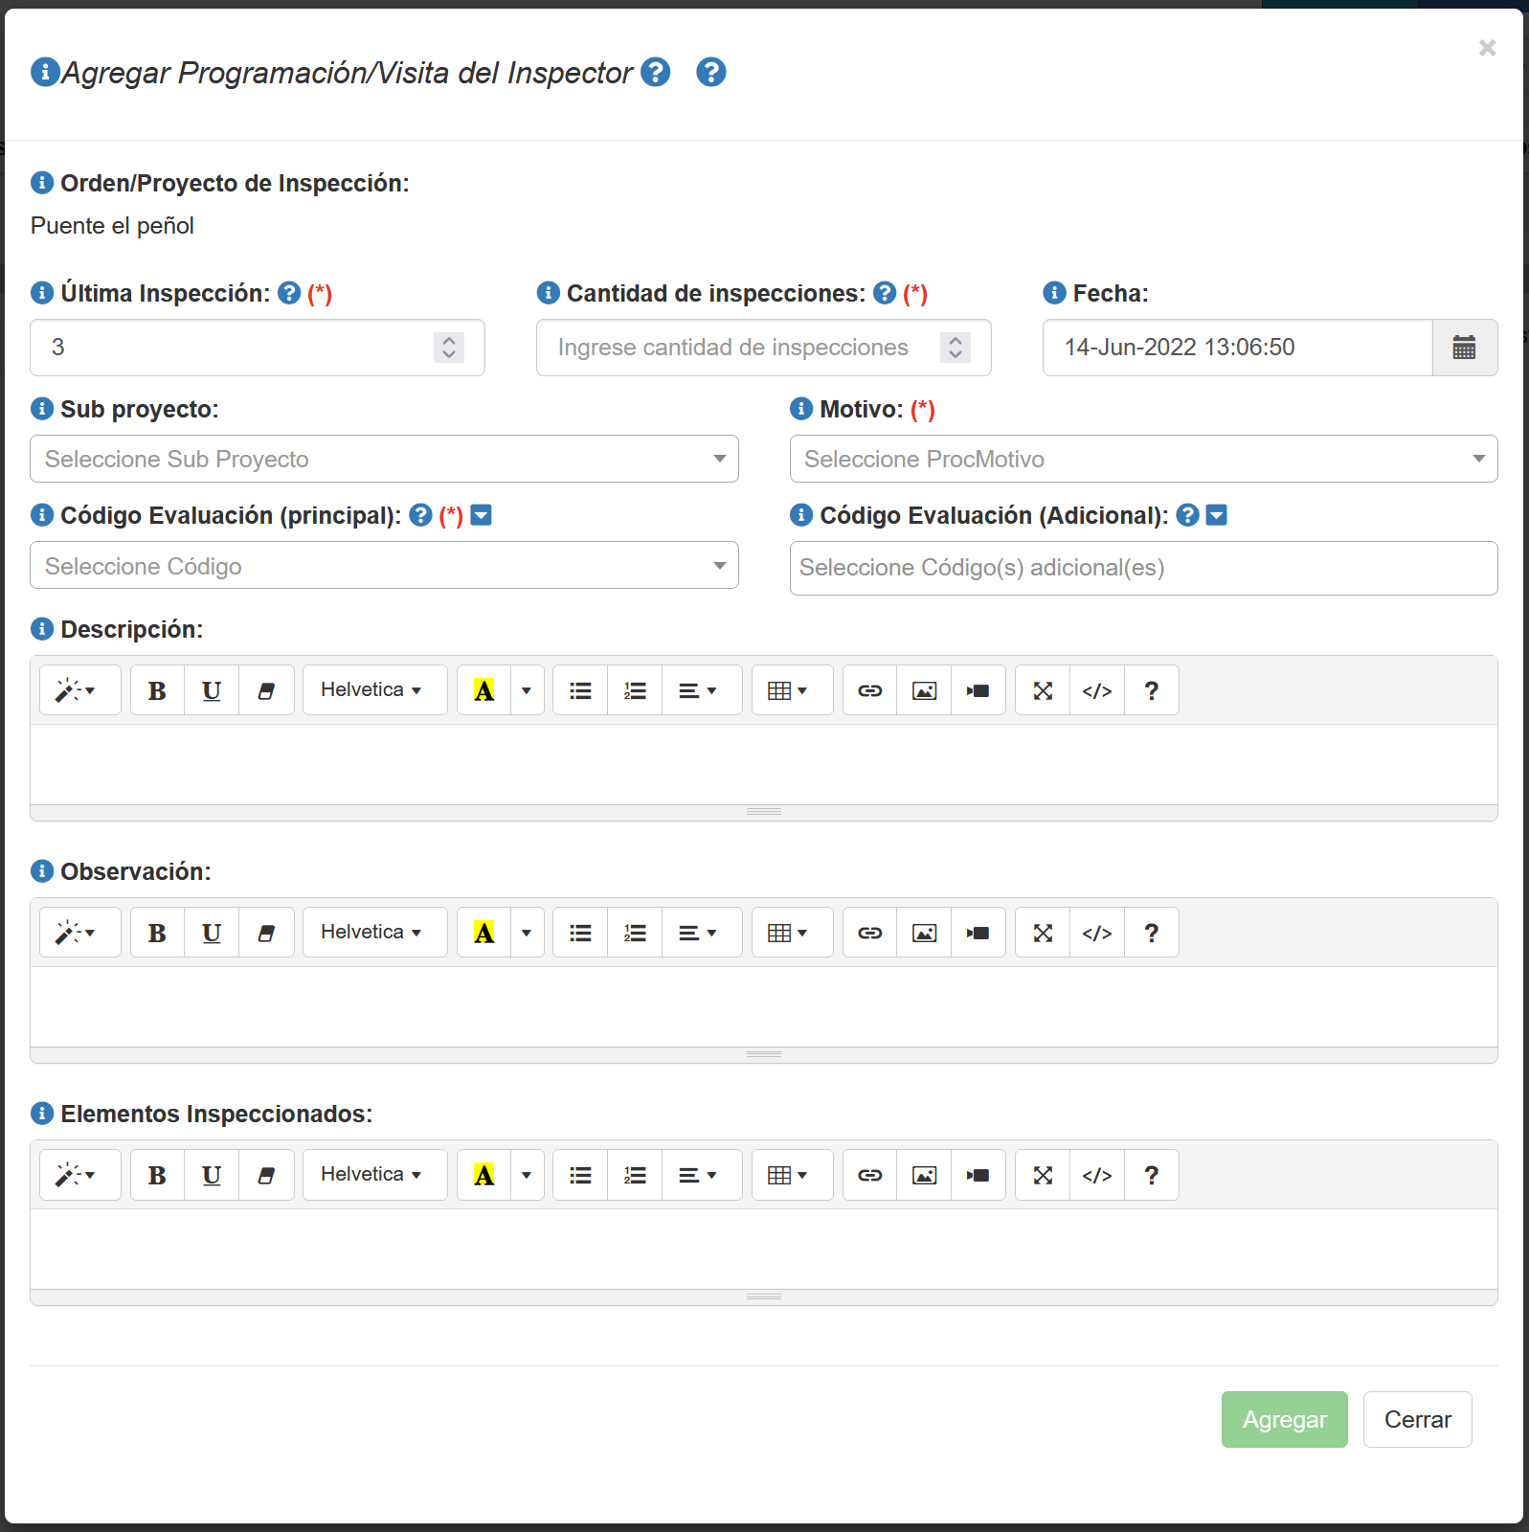Open code view in the Descripción editor
The width and height of the screenshot is (1529, 1532).
pos(1096,690)
